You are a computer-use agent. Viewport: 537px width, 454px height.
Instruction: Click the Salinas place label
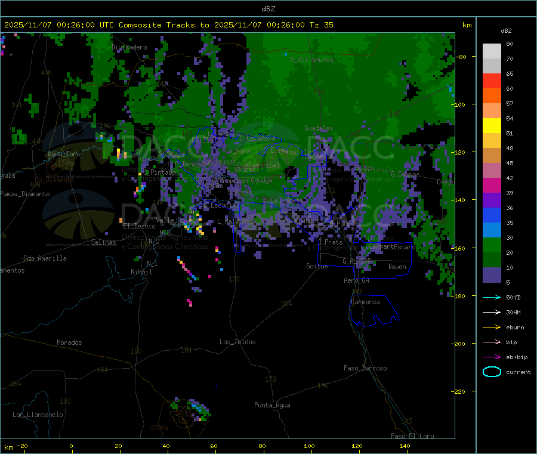(x=103, y=242)
